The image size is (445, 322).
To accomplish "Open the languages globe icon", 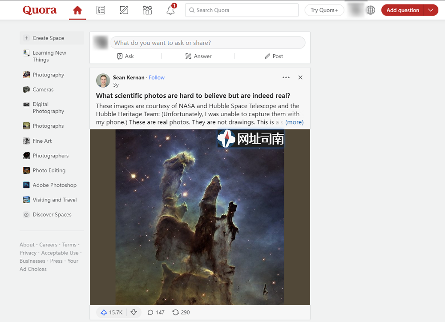I will click(371, 10).
